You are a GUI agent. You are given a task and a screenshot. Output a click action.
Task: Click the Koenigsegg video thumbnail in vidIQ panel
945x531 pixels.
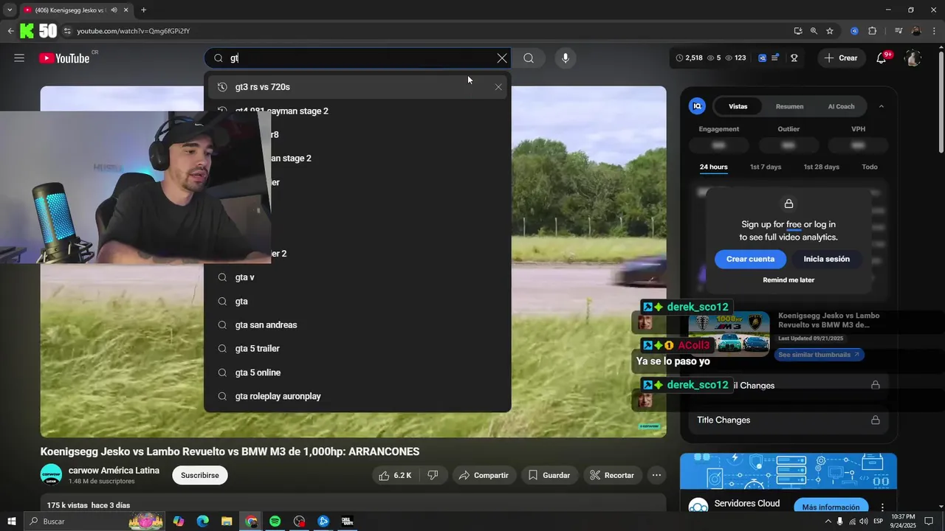[729, 334]
